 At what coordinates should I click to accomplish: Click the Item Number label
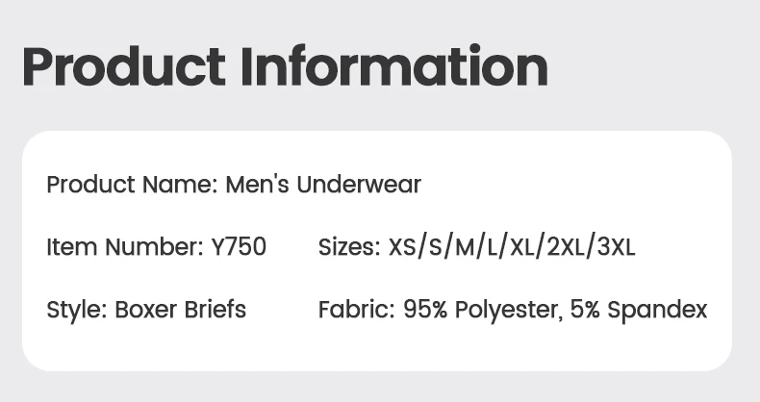click(x=125, y=246)
